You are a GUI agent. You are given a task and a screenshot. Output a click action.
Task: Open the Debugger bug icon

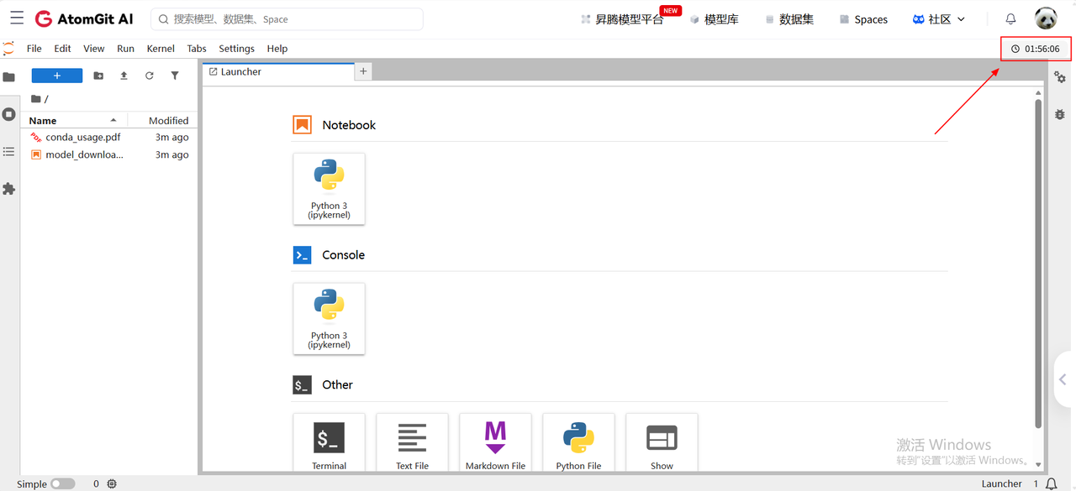[x=1060, y=114]
